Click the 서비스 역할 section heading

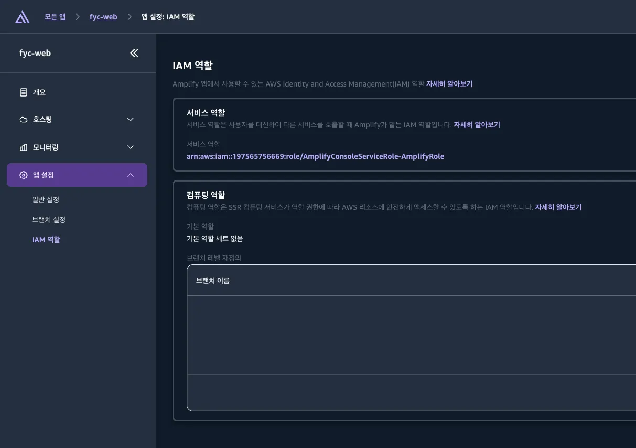tap(206, 112)
